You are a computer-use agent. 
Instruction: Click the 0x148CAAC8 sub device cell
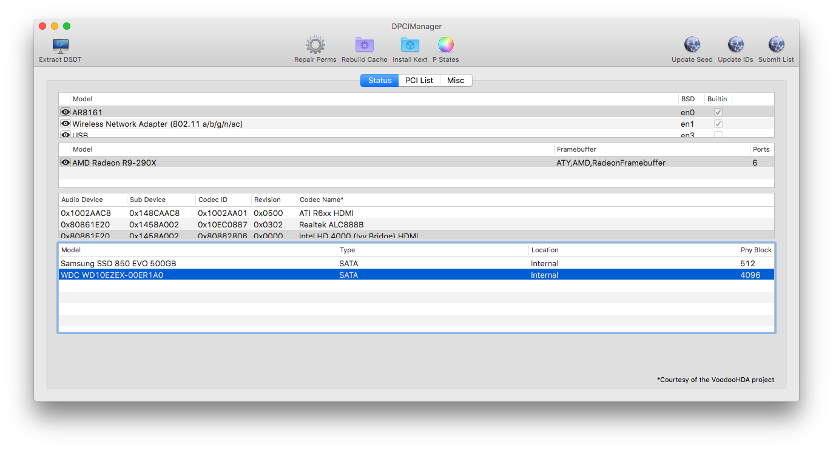click(x=154, y=213)
